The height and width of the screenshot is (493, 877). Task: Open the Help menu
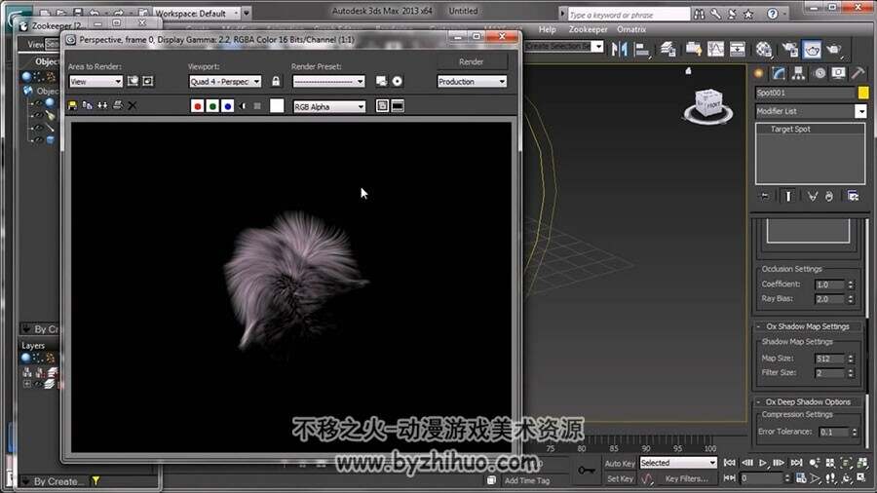547,29
